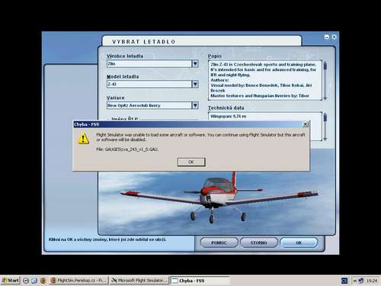381x286 pixels.
Task: Click the Technická data scrollbar
Action: [325, 127]
